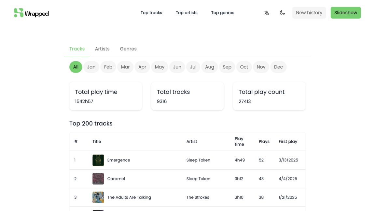Filter tracks by Jun

[x=177, y=67]
